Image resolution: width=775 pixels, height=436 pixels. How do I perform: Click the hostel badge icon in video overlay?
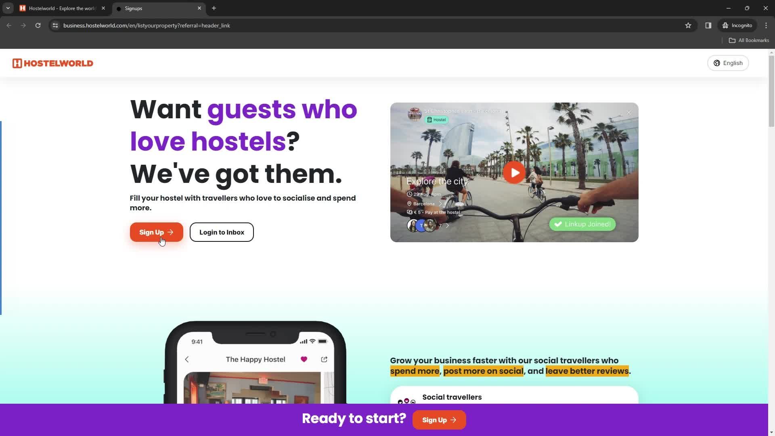(436, 120)
